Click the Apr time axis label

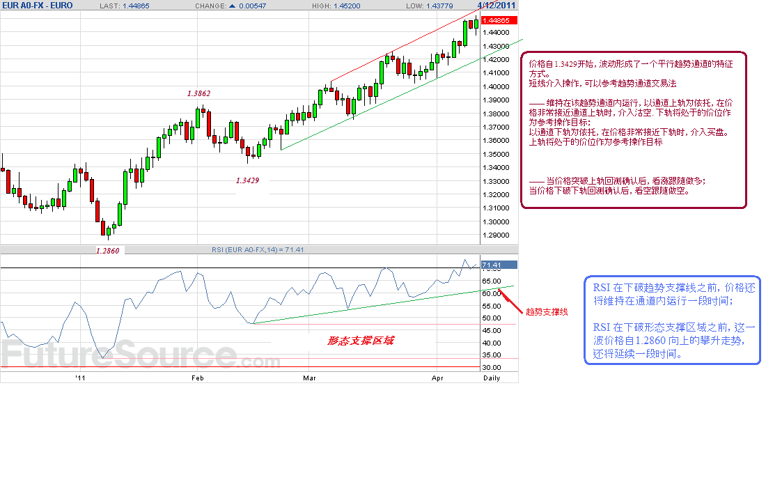(x=437, y=378)
